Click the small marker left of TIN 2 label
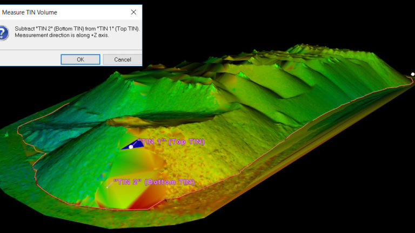Screen dimensions: 415x233 coord(108,186)
